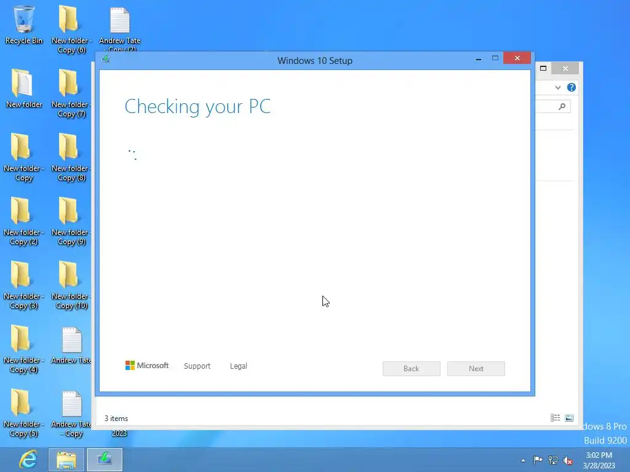630x472 pixels.
Task: Minimize the Windows 10 Setup window
Action: [x=479, y=58]
